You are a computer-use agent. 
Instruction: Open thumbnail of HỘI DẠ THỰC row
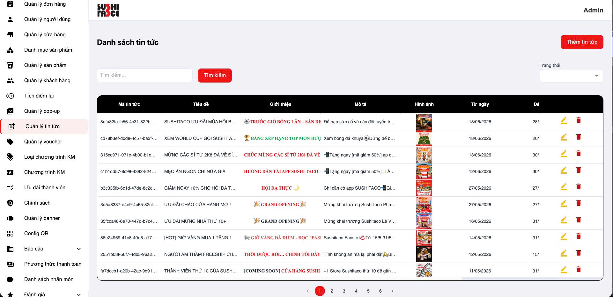[x=424, y=188]
